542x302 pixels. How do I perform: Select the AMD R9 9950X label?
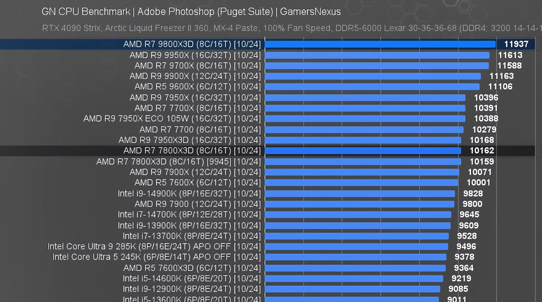pos(195,55)
